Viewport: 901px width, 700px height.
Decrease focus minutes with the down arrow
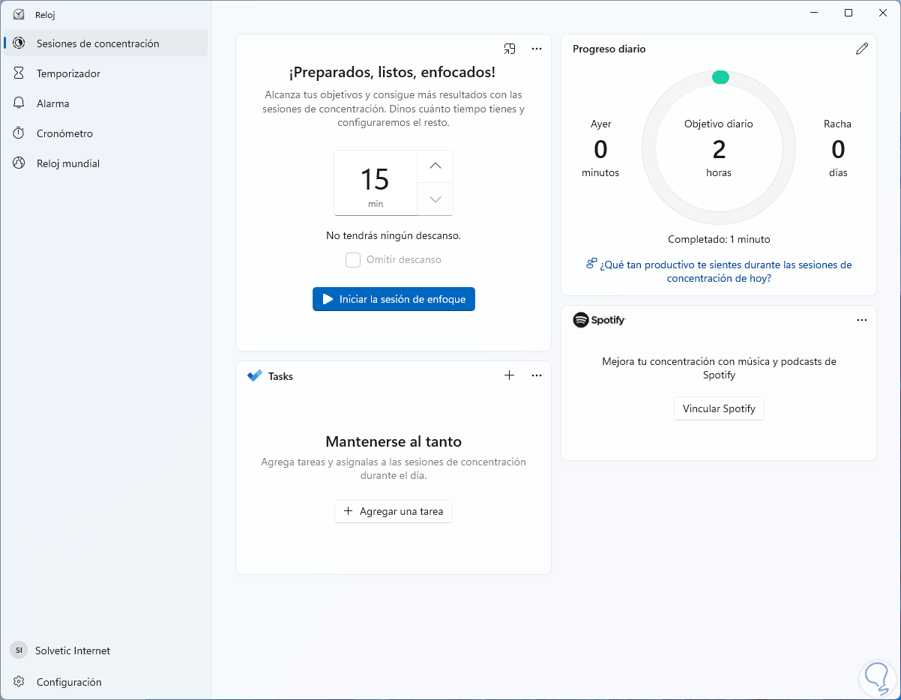(x=435, y=199)
